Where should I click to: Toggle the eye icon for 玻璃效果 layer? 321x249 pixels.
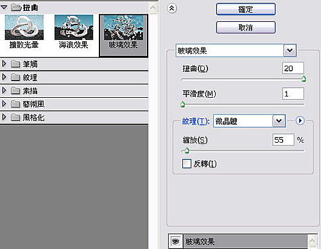point(176,241)
